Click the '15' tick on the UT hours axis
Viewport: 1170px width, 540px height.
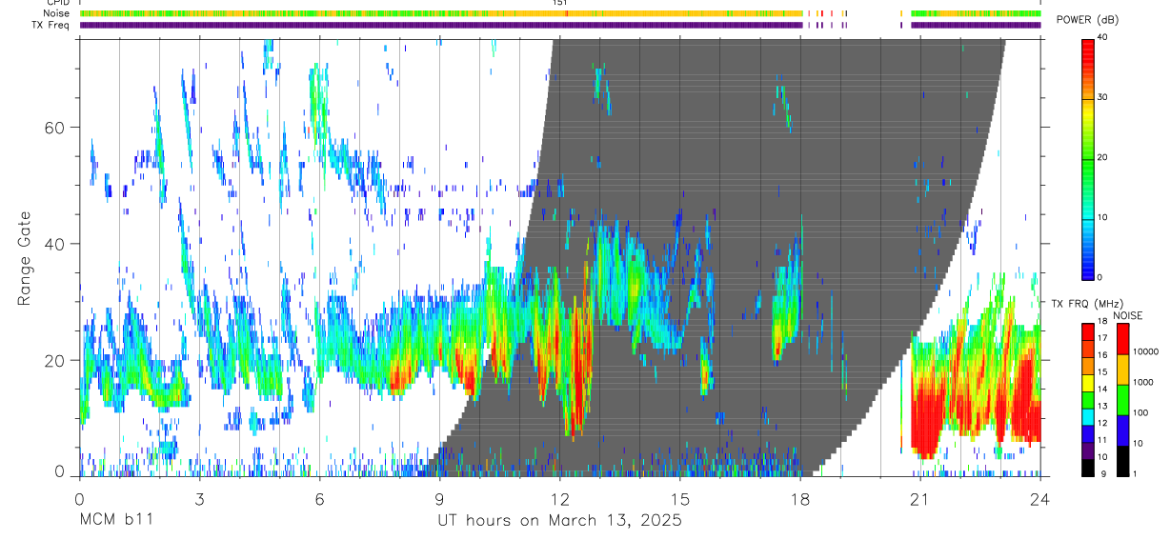coord(680,498)
